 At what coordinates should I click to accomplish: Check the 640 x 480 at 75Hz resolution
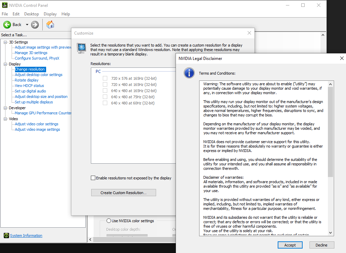[105, 97]
